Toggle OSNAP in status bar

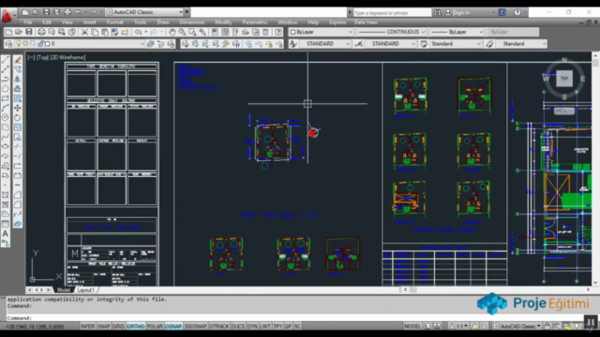click(x=173, y=326)
